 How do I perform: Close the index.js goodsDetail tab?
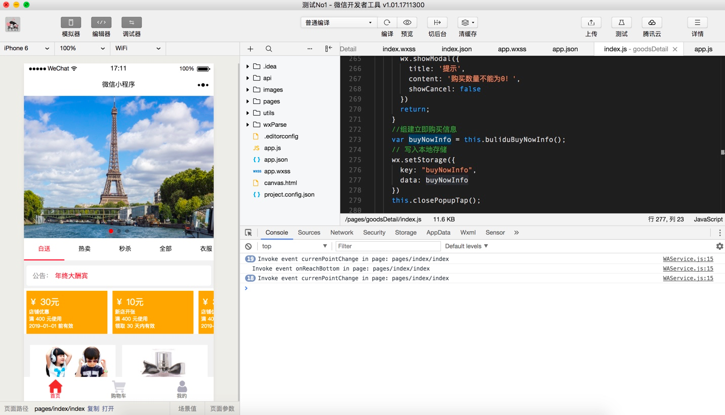pos(675,49)
